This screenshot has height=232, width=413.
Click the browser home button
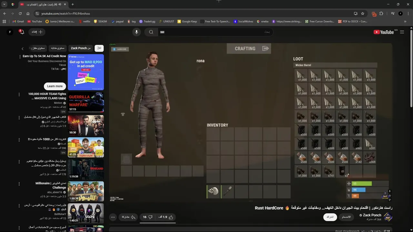click(28, 14)
